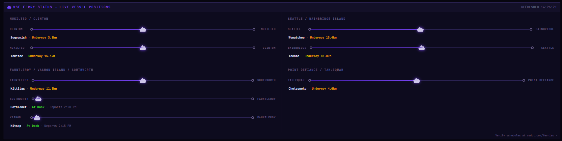Click the Underway 3.8kn status
562x141 pixels.
coord(44,38)
